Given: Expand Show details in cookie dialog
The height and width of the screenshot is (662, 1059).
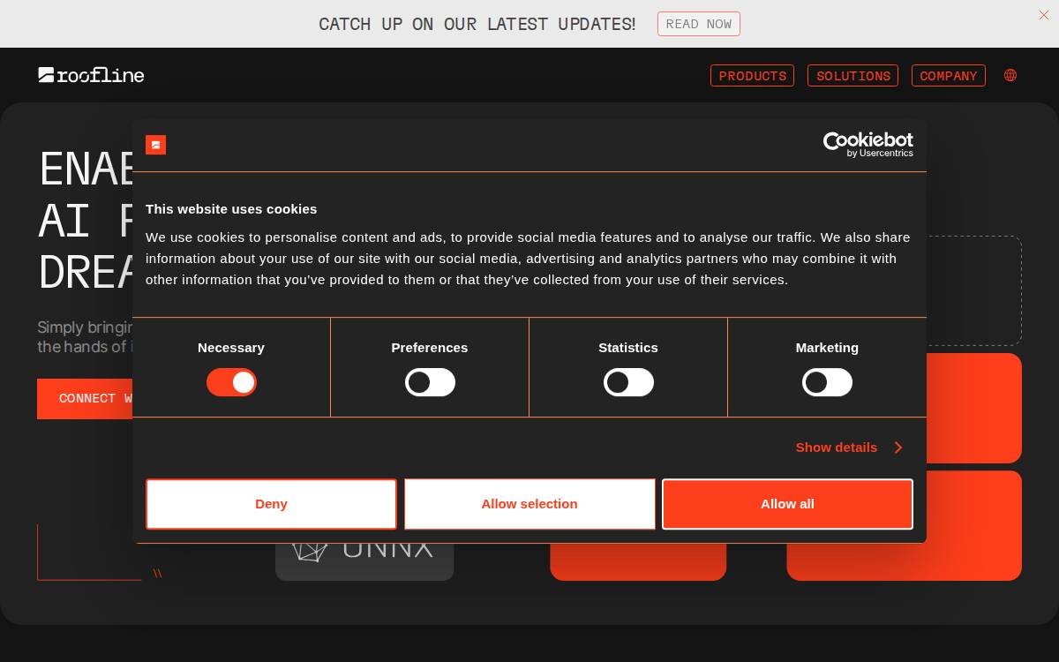Looking at the screenshot, I should (x=849, y=448).
